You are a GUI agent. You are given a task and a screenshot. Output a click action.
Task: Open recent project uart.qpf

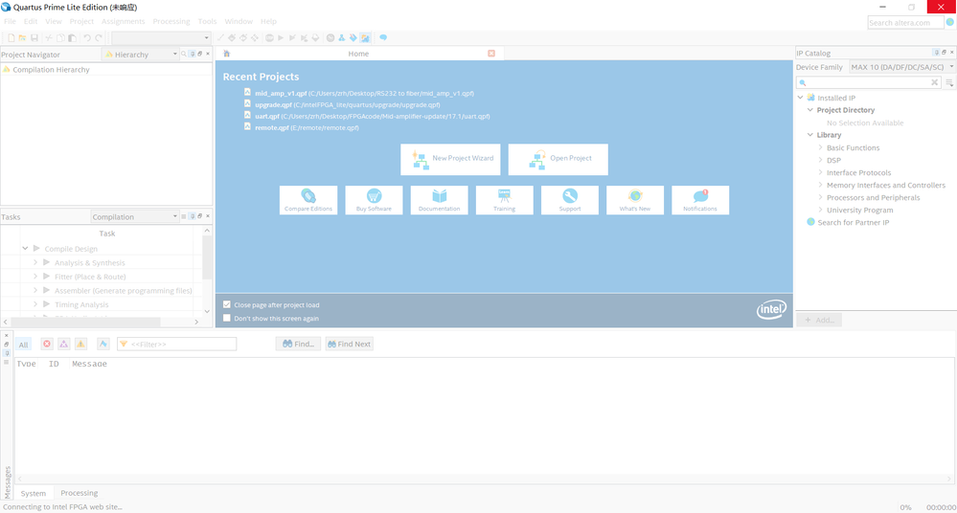(372, 116)
